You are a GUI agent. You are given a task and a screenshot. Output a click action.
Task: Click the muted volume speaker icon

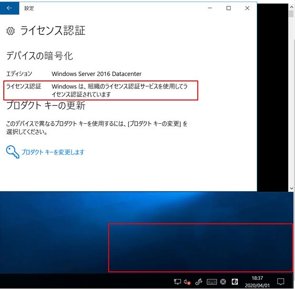(x=188, y=281)
